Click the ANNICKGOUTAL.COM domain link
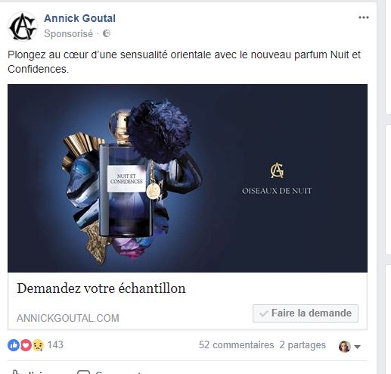Viewport: 391px width, 374px height. coord(68,318)
